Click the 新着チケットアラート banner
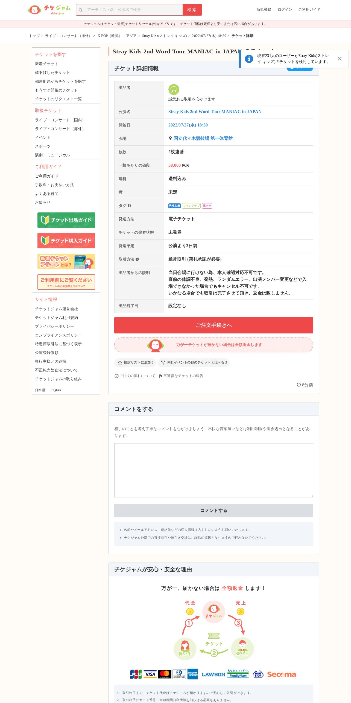The width and height of the screenshot is (351, 703). click(x=66, y=261)
